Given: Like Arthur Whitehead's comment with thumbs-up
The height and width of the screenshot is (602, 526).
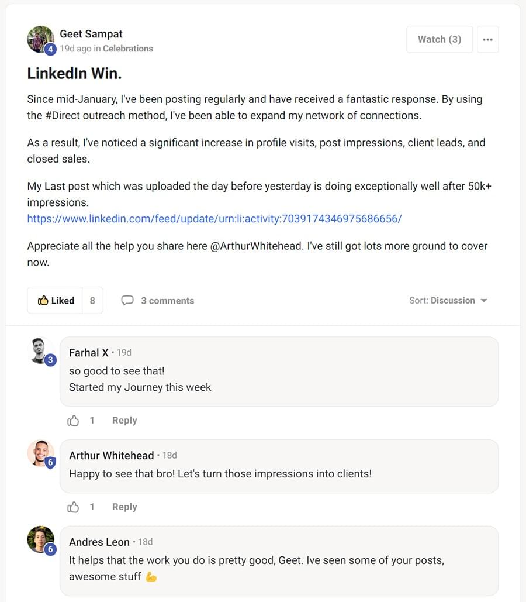Looking at the screenshot, I should point(73,507).
